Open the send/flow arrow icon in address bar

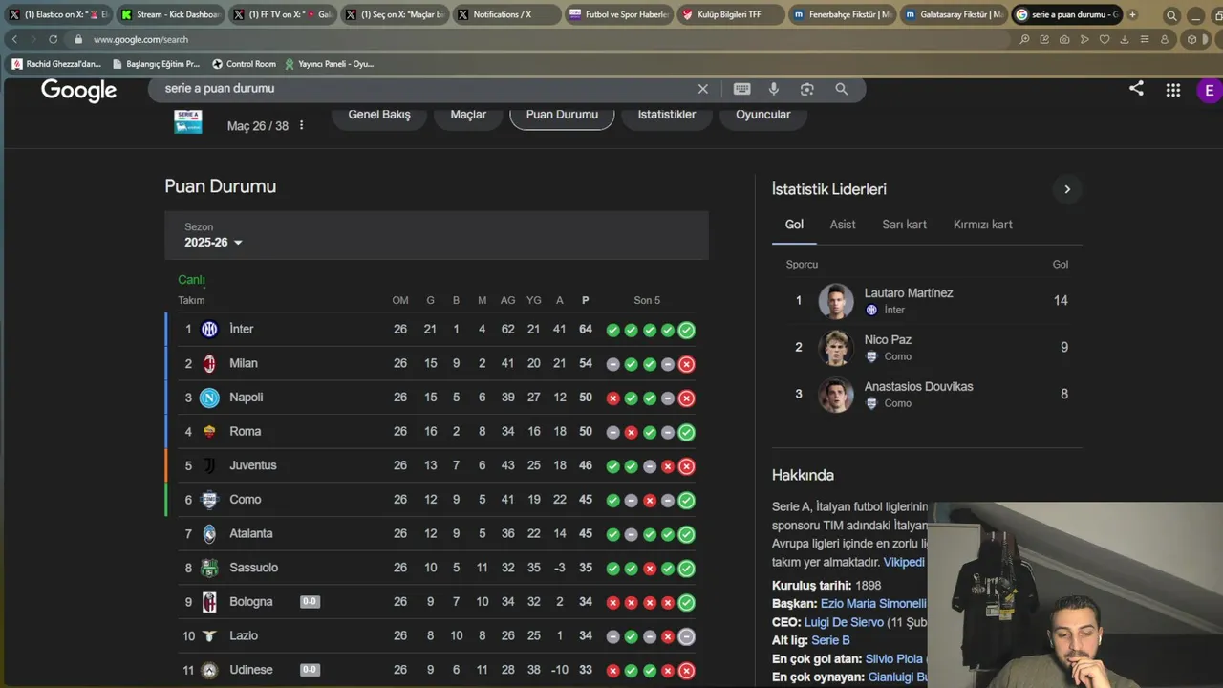[1084, 39]
